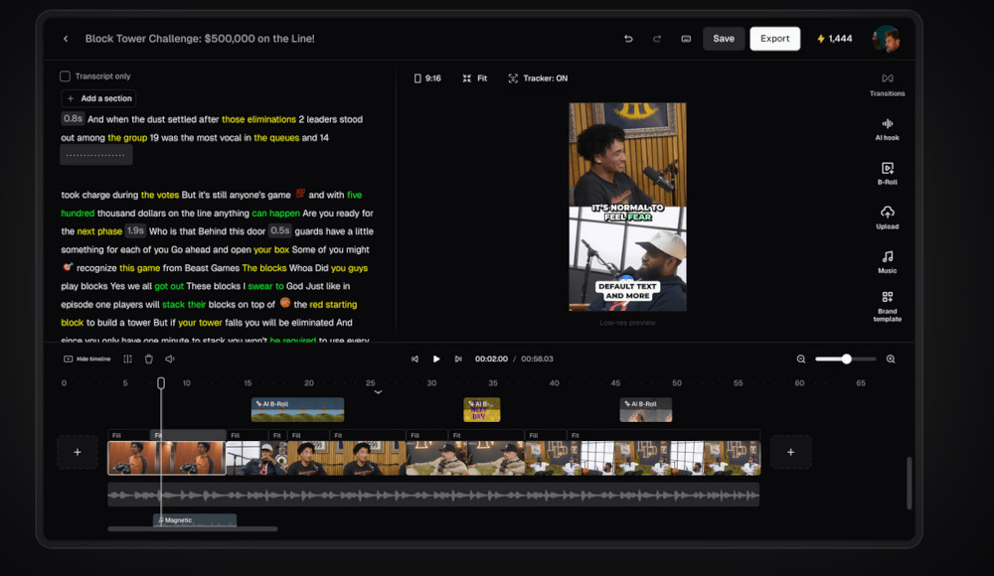994x576 pixels.
Task: Click the playhead handle on the ruler
Action: pyautogui.click(x=161, y=382)
